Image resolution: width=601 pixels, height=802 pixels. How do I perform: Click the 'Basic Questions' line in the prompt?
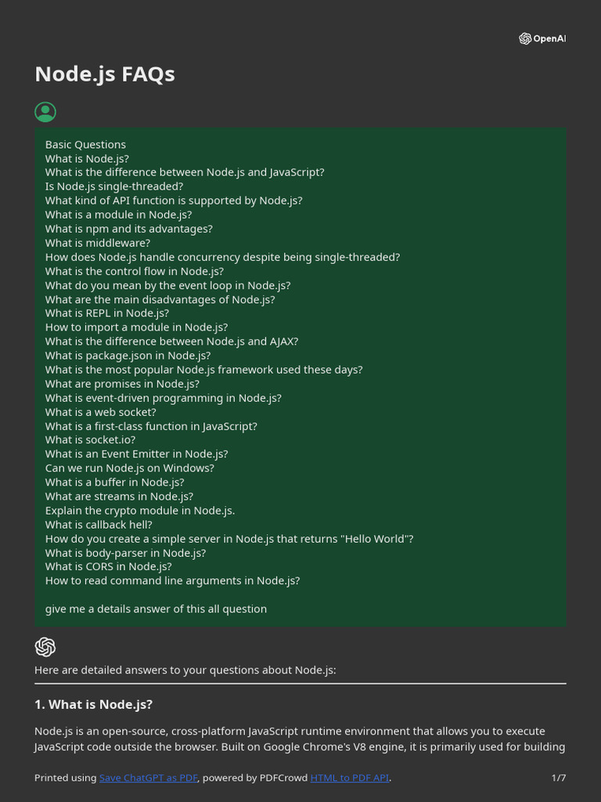click(x=85, y=144)
